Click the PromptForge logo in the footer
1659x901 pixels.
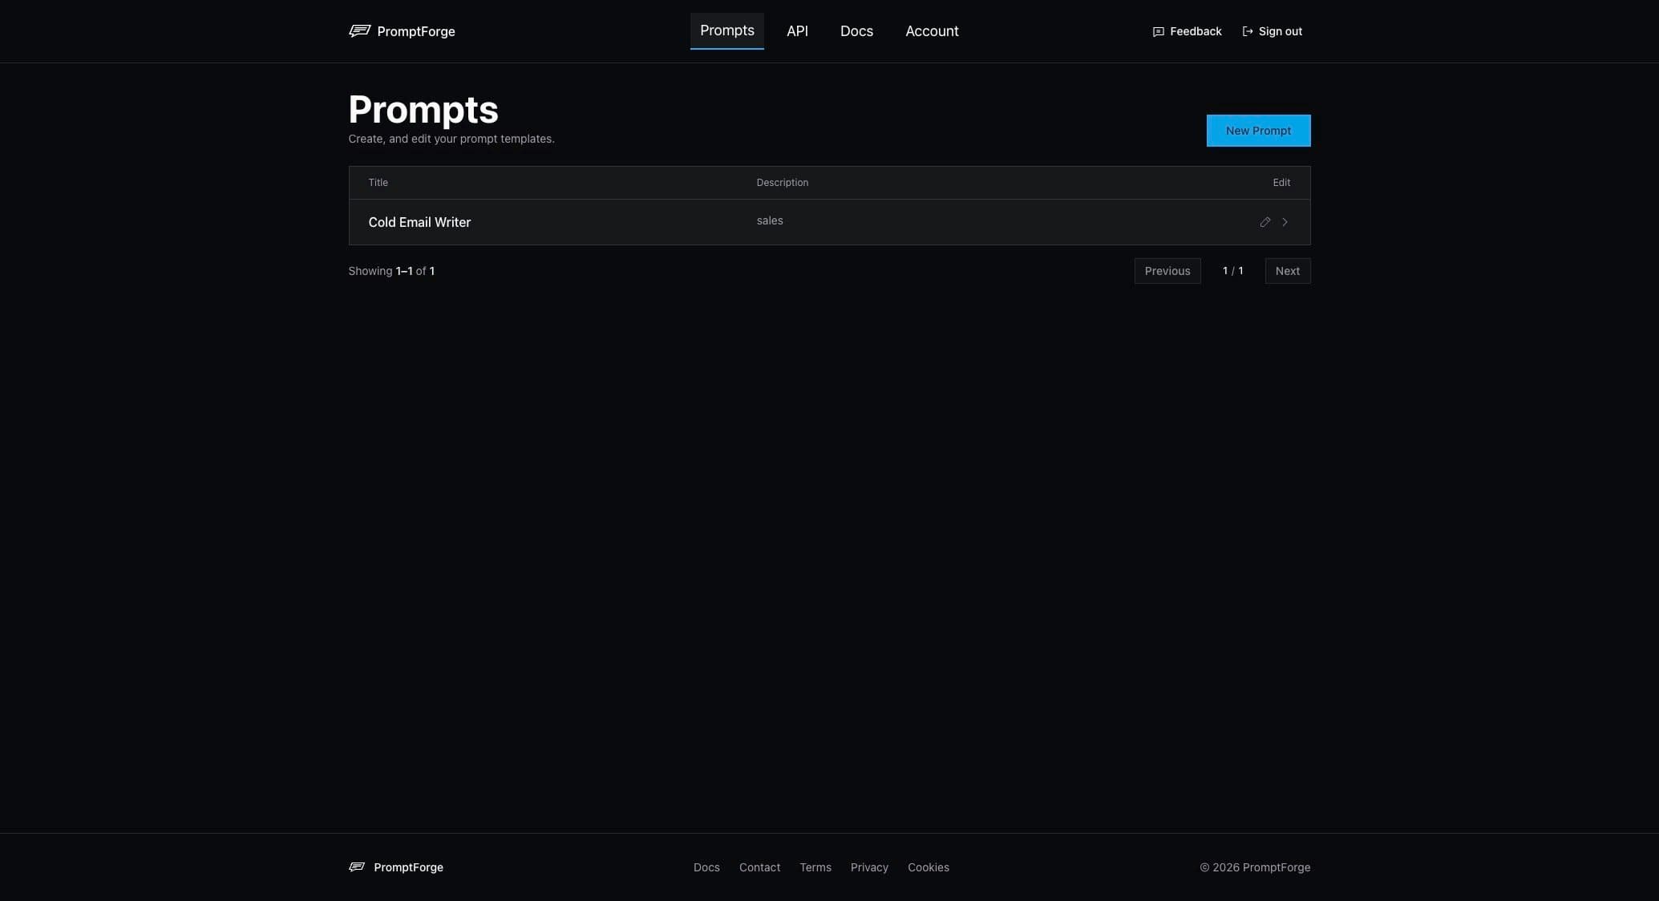395,867
